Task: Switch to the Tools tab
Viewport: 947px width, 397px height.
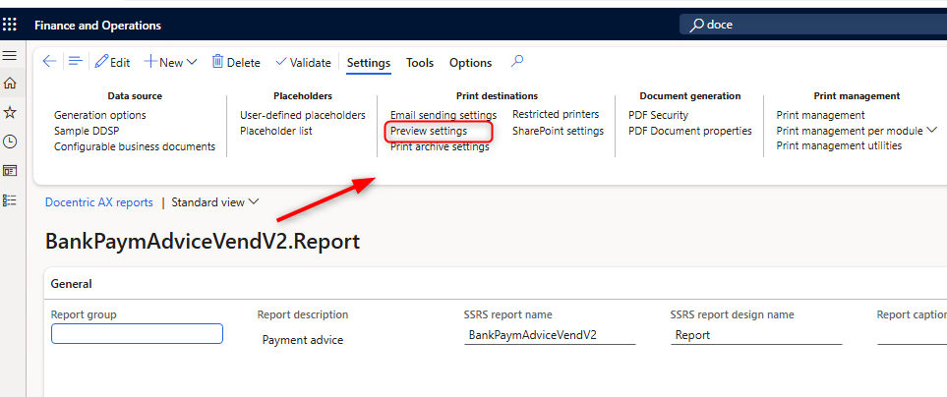Action: click(420, 63)
